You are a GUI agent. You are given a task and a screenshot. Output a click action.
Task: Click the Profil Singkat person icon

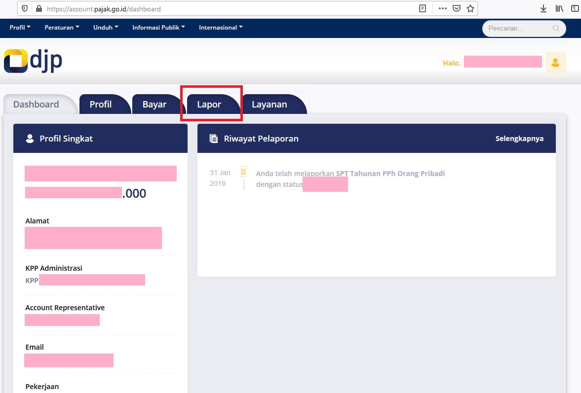click(30, 138)
